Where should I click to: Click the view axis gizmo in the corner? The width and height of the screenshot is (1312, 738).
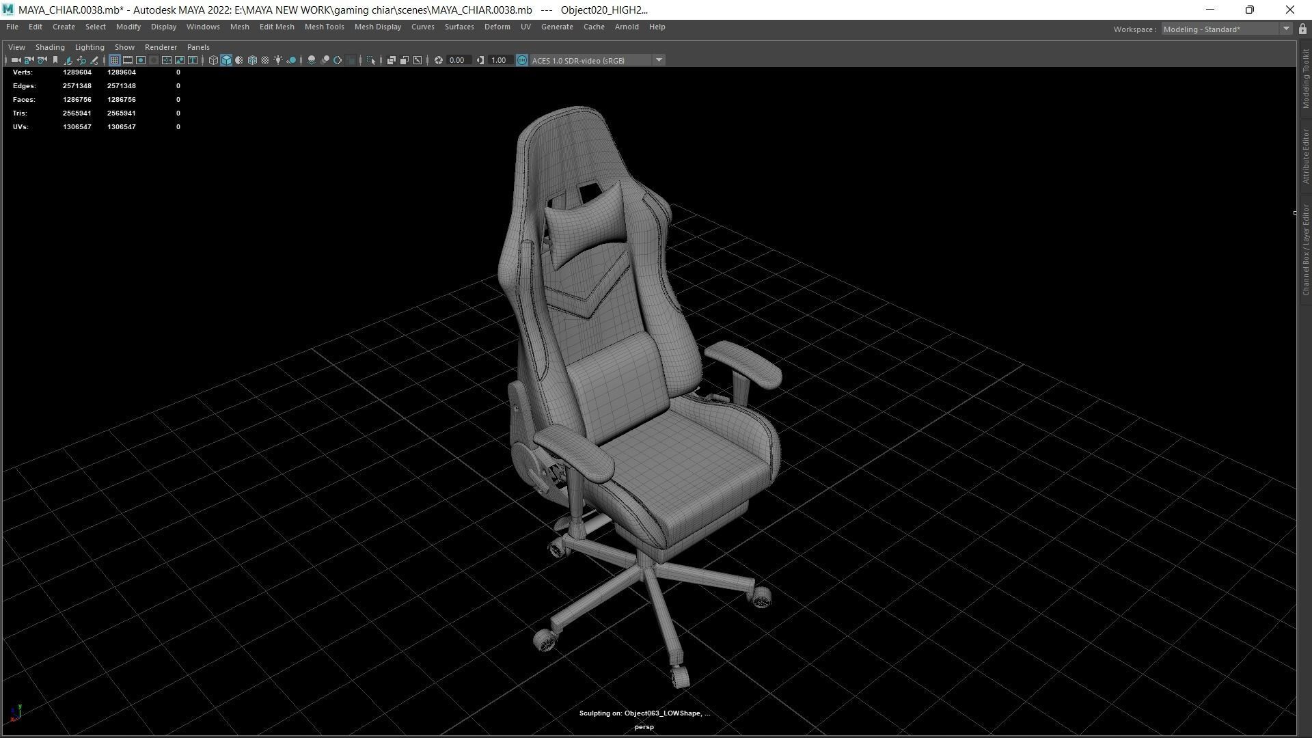click(16, 713)
